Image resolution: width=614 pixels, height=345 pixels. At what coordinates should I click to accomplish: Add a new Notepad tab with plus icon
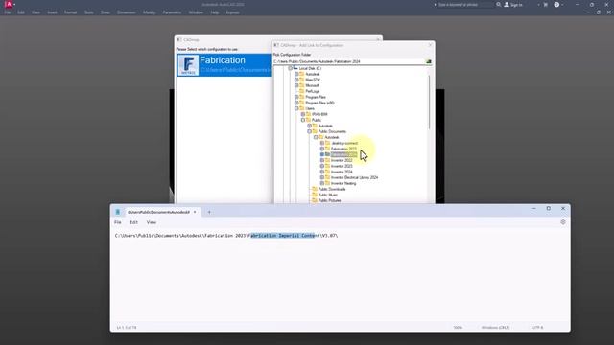209,212
